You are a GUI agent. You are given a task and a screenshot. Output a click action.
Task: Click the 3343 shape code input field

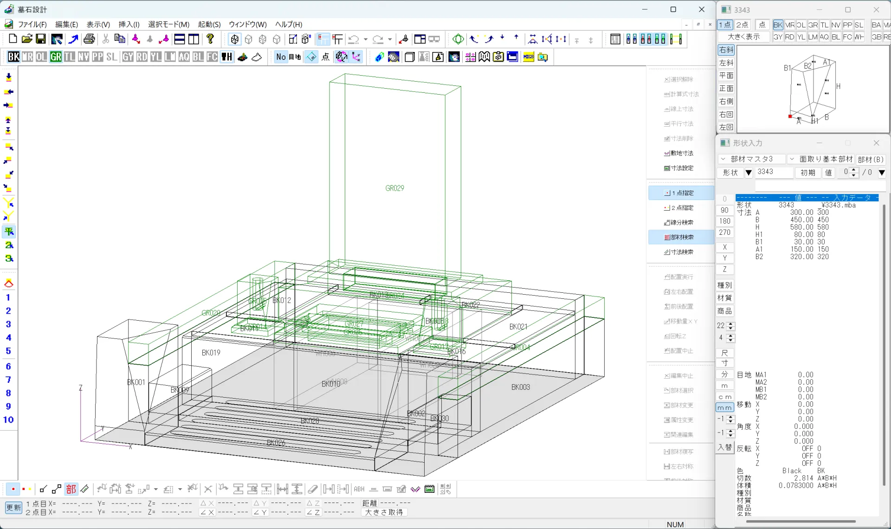773,172
